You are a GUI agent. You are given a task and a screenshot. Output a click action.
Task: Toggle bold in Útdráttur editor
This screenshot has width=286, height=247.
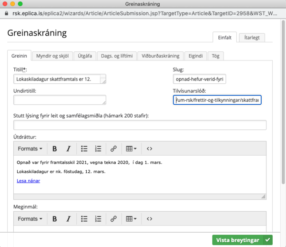[55, 148]
